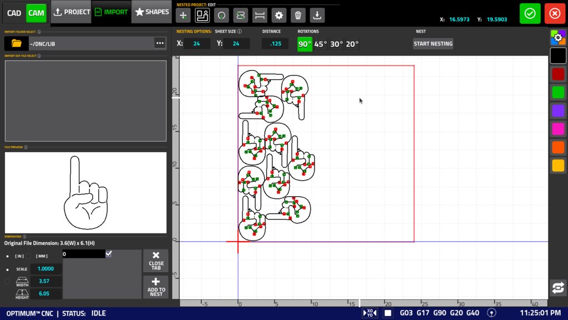Switch to the CAM mode tab
The height and width of the screenshot is (320, 568).
[x=36, y=13]
